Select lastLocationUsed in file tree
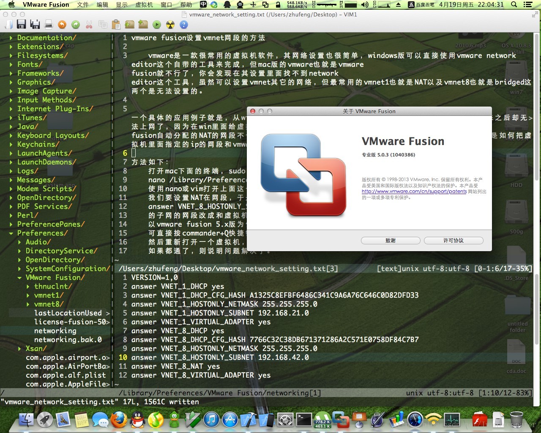The image size is (541, 433). (68, 313)
